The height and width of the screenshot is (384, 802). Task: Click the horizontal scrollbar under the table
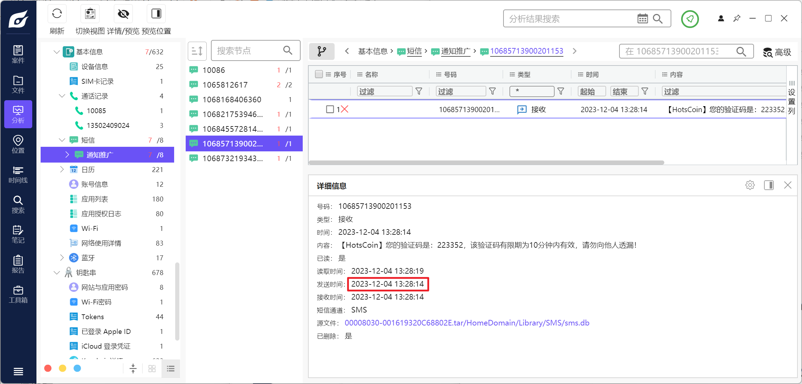pyautogui.click(x=486, y=163)
